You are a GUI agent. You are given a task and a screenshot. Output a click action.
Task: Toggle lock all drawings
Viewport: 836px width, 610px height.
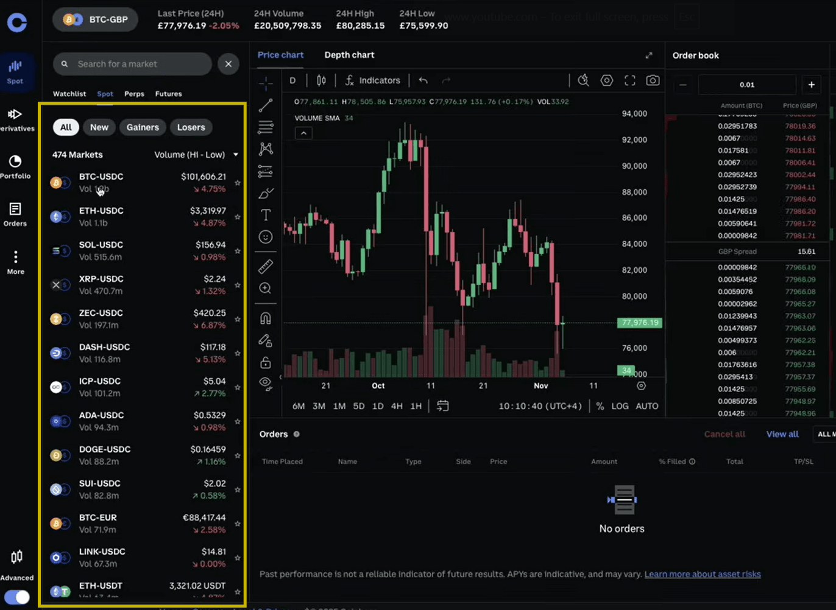coord(266,362)
